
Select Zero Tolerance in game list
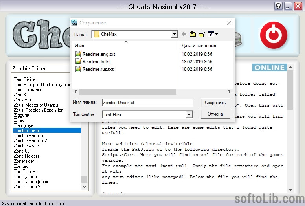click(28, 90)
